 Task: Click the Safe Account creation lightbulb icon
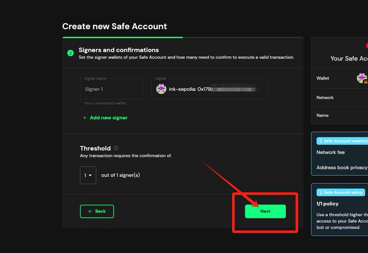pyautogui.click(x=320, y=141)
